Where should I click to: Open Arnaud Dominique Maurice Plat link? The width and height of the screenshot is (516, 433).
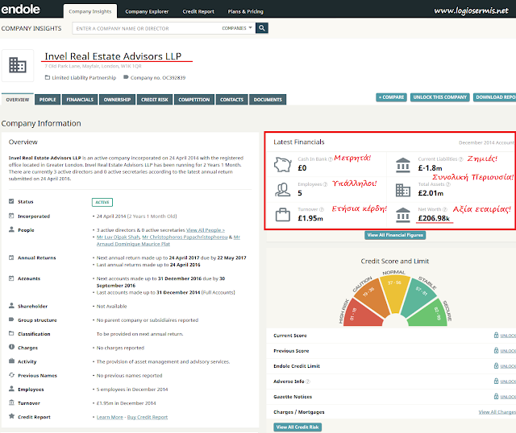point(133,244)
